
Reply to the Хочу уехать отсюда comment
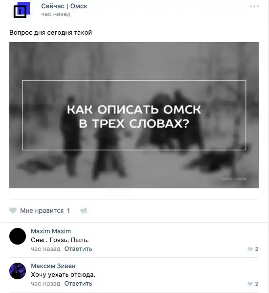coord(78,284)
